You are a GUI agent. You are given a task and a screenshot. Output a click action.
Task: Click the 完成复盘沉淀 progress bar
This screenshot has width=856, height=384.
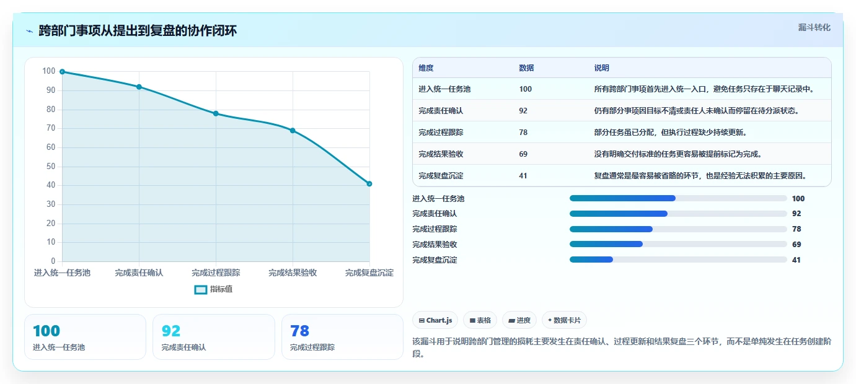pos(678,260)
